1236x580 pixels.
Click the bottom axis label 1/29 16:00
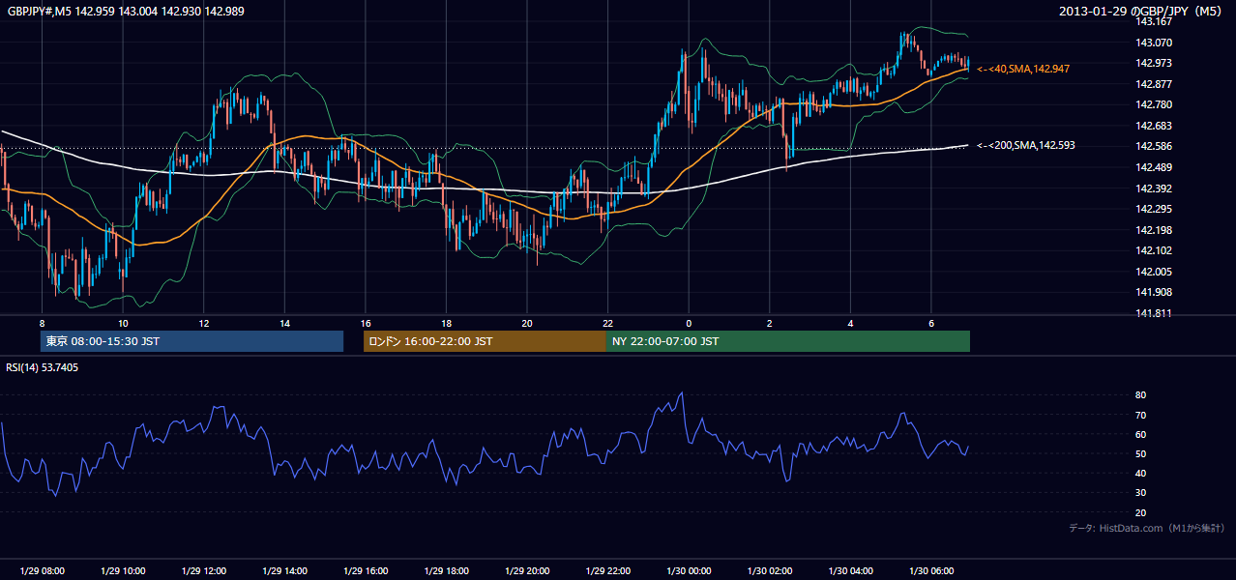pyautogui.click(x=365, y=570)
